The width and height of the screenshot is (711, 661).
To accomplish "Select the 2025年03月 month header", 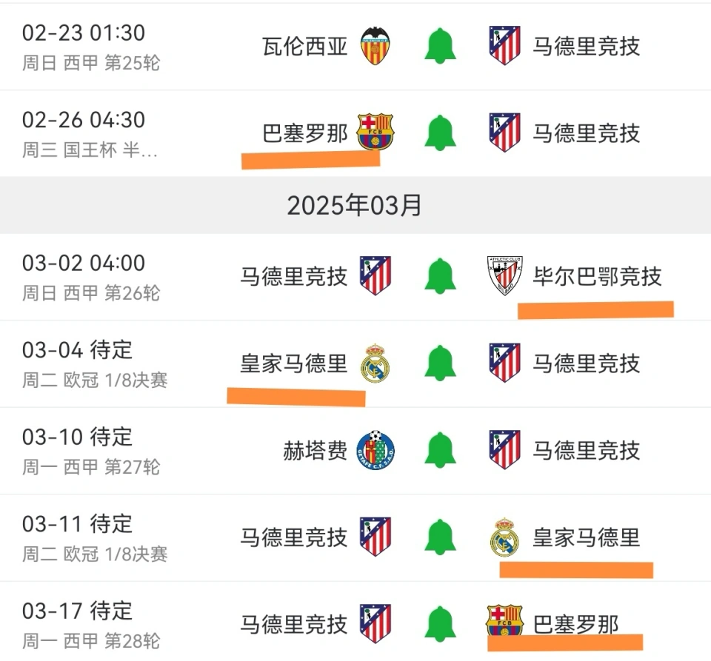I will pos(355,205).
